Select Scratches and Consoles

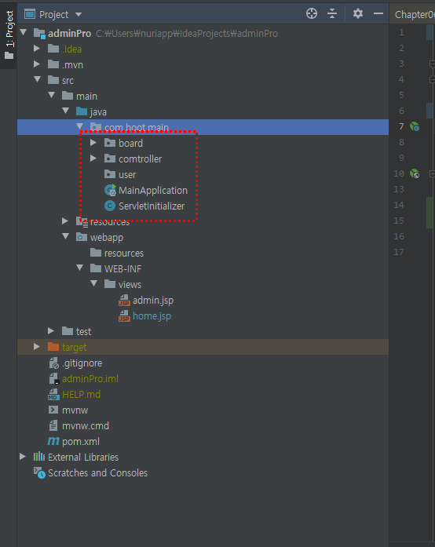[x=97, y=472]
